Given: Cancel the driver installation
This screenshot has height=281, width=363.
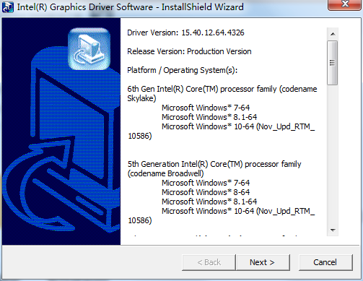Looking at the screenshot, I should coord(325,262).
